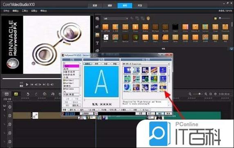234x148 pixels.
Task: Open the third menu in VideoStudio menu bar
Action: (x=25, y=11)
